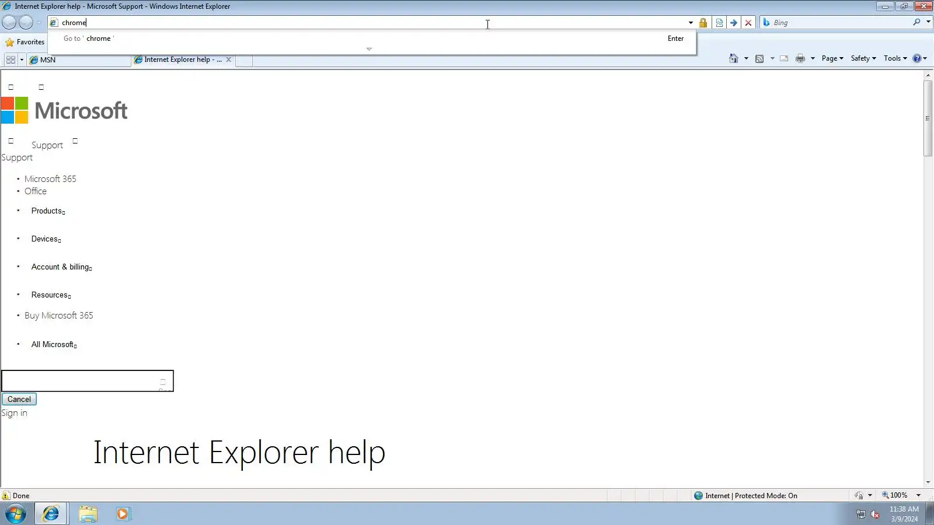Click the red Stop loading icon
This screenshot has width=934, height=525.
click(x=748, y=23)
